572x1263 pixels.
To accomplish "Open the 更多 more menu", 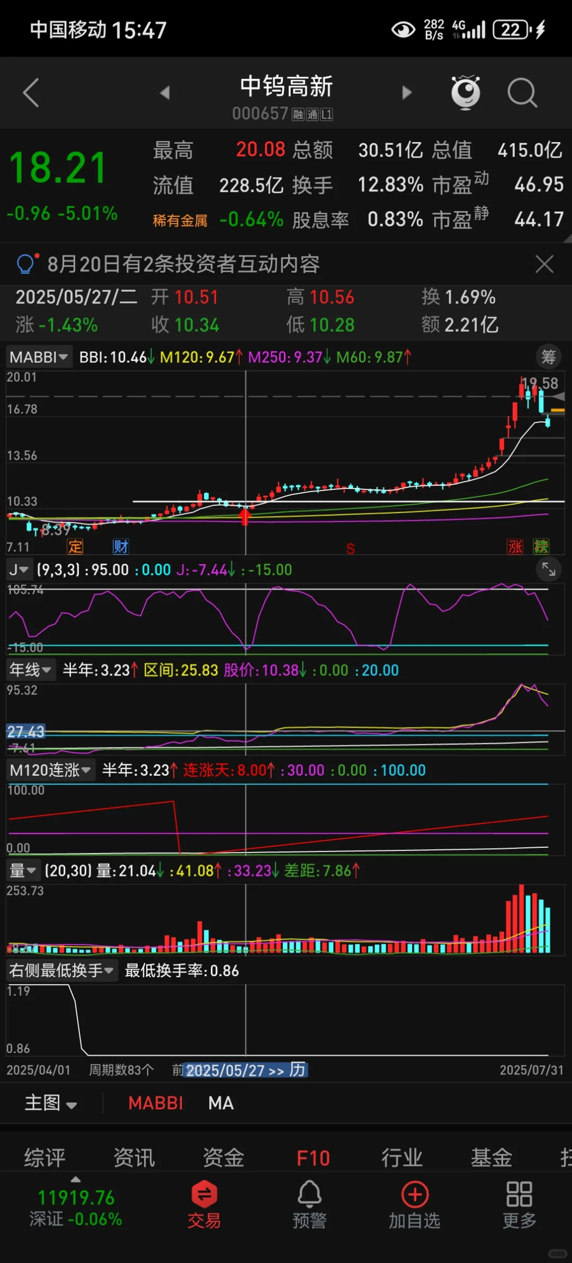I will (x=520, y=1205).
